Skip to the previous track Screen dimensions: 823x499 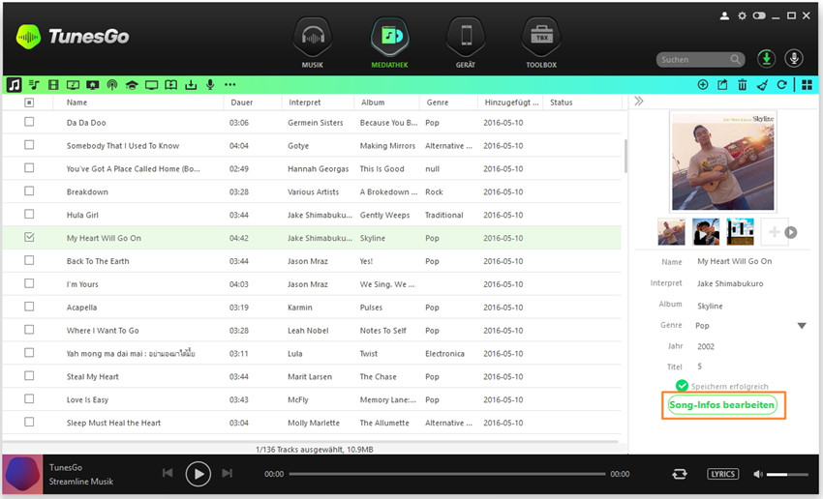click(168, 473)
